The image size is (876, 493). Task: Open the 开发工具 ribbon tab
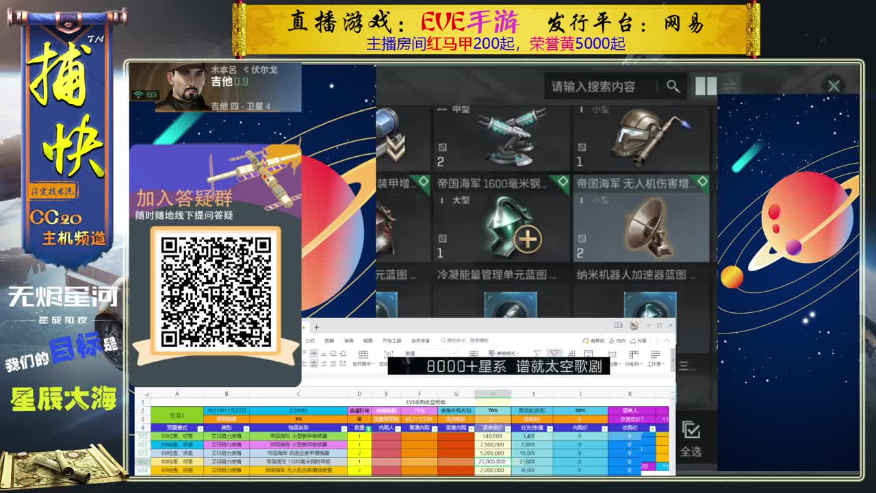tap(393, 340)
